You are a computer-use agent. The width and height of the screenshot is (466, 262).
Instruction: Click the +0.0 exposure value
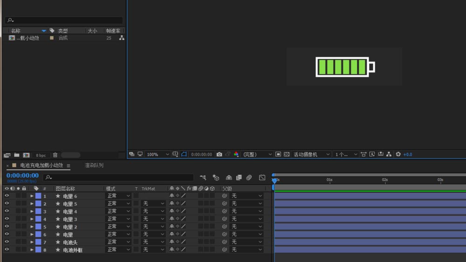[x=408, y=155]
